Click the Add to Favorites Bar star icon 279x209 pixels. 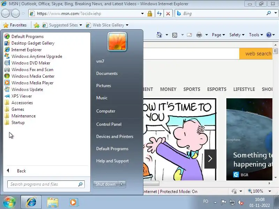pyautogui.click(x=37, y=25)
